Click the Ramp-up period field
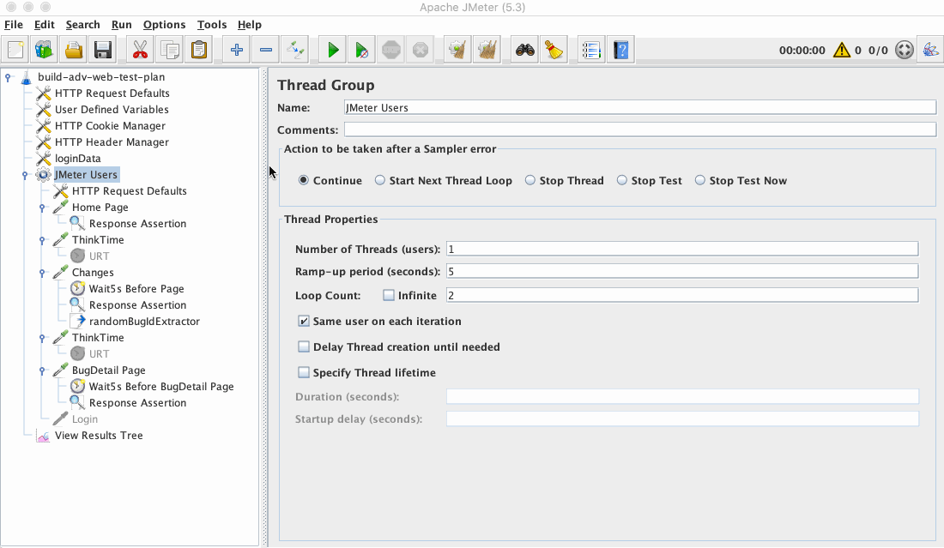The height and width of the screenshot is (548, 944). point(682,271)
